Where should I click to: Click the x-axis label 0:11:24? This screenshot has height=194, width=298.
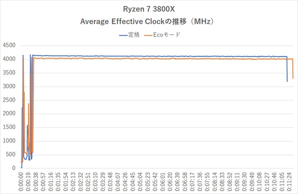click(x=289, y=182)
